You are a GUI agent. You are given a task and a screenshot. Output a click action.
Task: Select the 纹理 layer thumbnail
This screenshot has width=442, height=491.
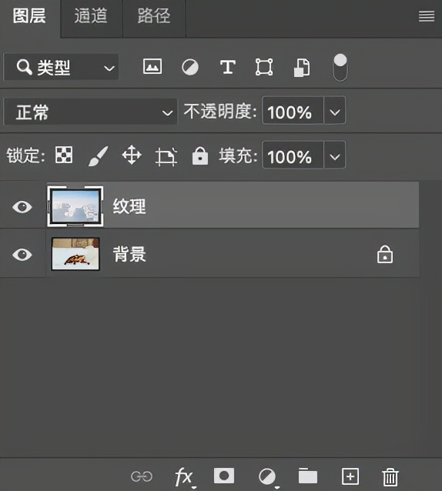pos(75,206)
